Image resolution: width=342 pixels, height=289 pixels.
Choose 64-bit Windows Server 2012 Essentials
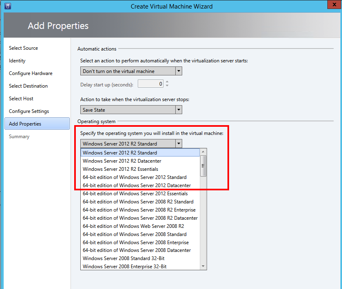tap(140, 194)
